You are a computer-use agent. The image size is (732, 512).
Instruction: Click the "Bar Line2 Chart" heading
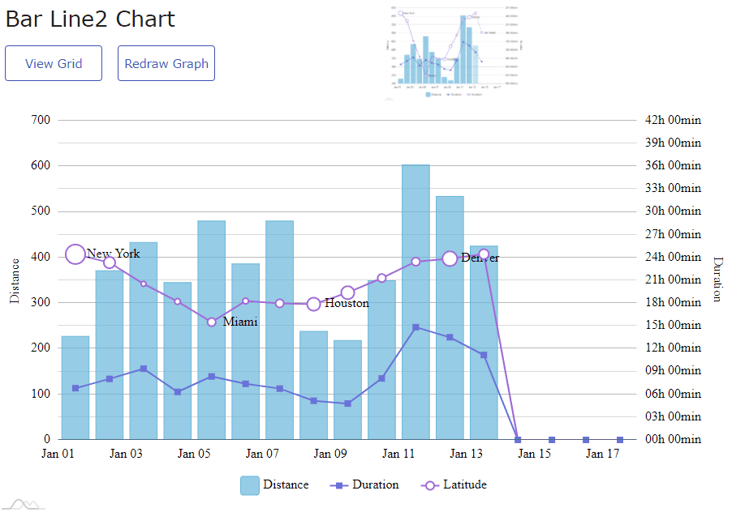pos(90,19)
